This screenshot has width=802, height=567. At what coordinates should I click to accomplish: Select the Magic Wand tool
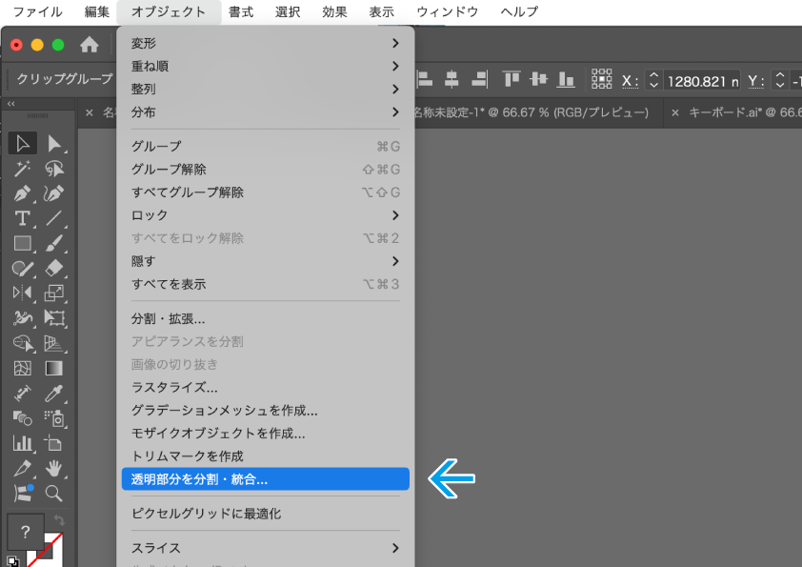coord(23,169)
